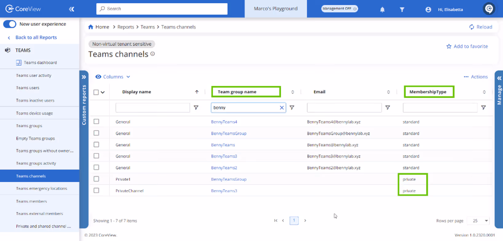Click the Teams channels info icon
Viewport: 503px width, 241px height.
[152, 54]
